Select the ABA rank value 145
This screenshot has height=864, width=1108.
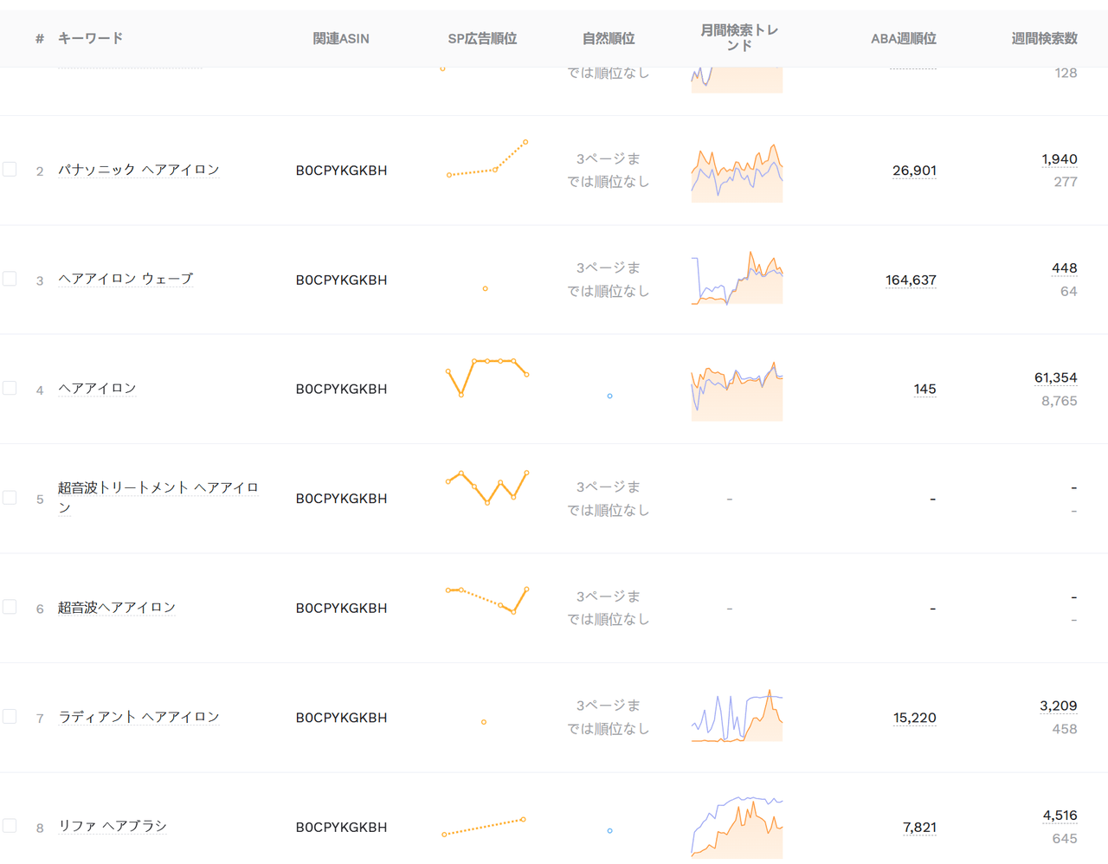click(x=924, y=389)
